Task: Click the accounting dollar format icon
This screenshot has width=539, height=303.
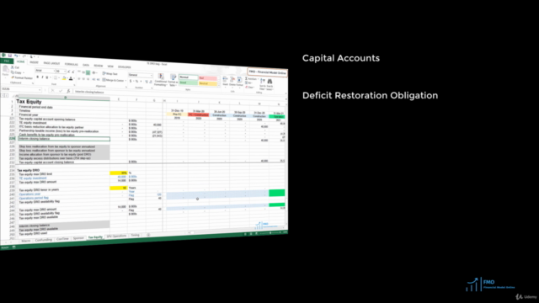Action: [131, 81]
